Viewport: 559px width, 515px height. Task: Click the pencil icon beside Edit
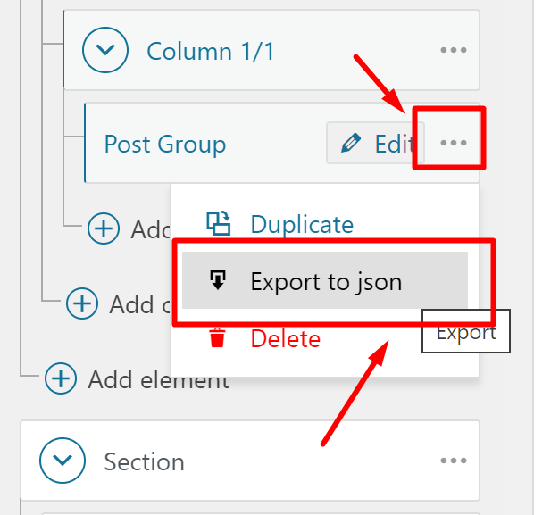(351, 144)
